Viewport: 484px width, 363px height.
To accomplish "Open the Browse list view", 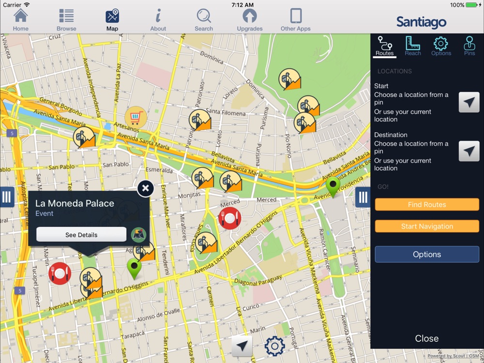I will coord(66,20).
